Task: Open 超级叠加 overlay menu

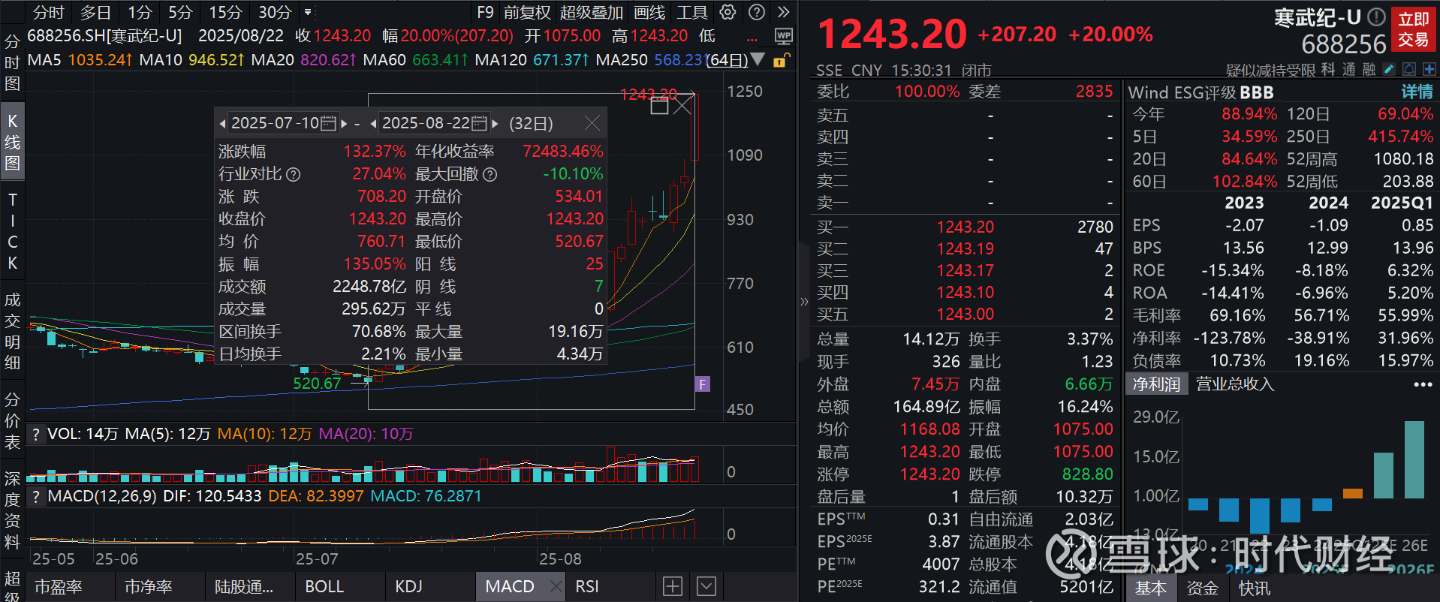Action: pos(592,12)
